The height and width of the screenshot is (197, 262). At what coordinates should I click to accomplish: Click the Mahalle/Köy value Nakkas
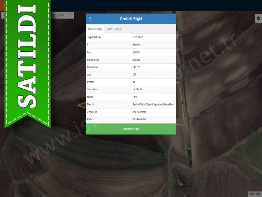[136, 60]
